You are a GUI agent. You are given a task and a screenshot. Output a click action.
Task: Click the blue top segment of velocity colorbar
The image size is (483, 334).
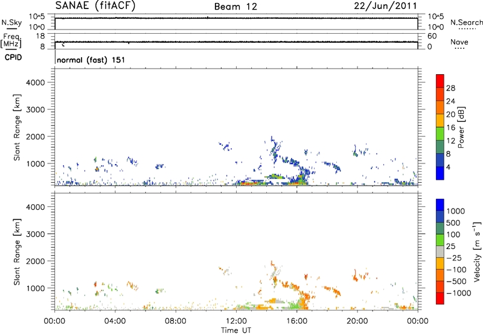coord(440,205)
